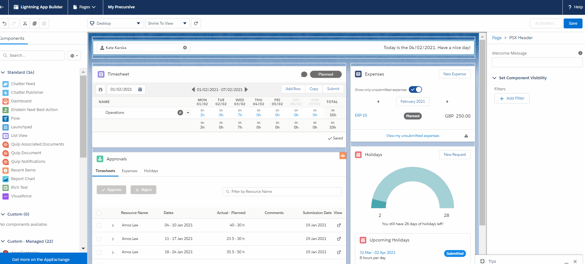Open the EXP-10 expense link
This screenshot has width=585, height=264.
click(x=361, y=115)
